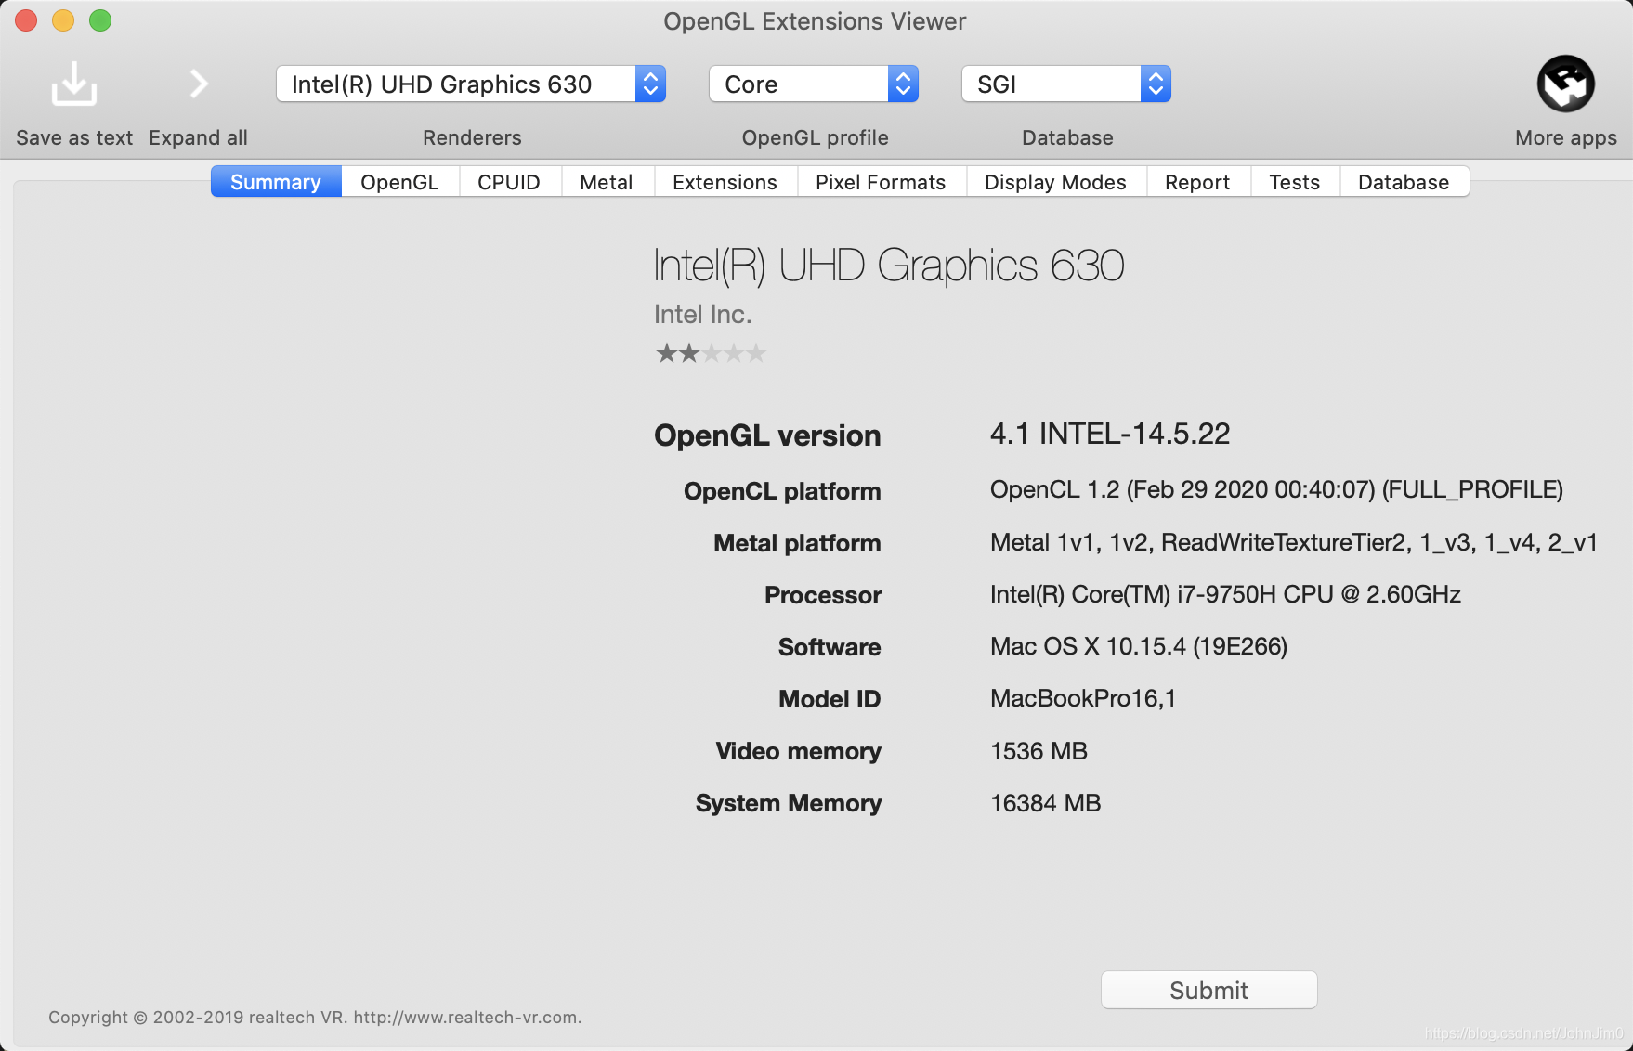Open the More apps logo icon
Viewport: 1633px width, 1051px height.
point(1565,84)
